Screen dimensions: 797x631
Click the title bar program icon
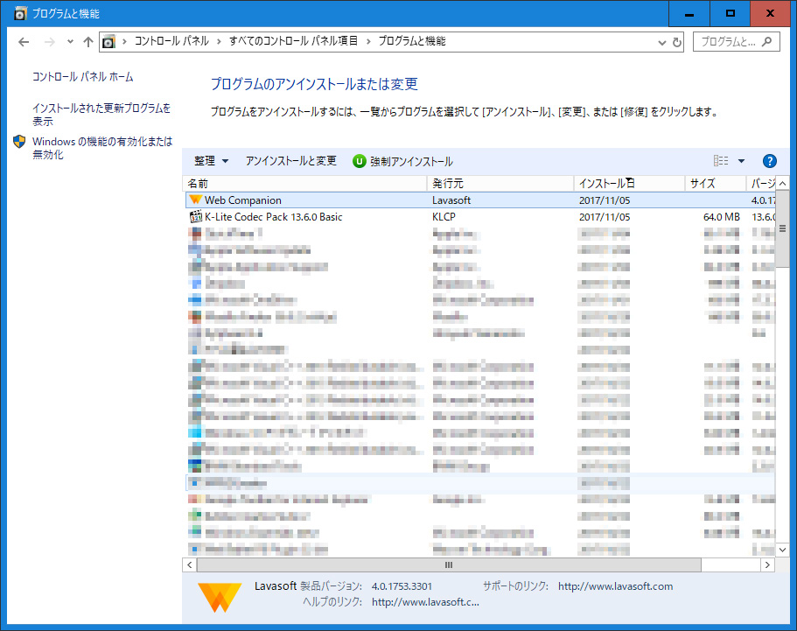[20, 13]
